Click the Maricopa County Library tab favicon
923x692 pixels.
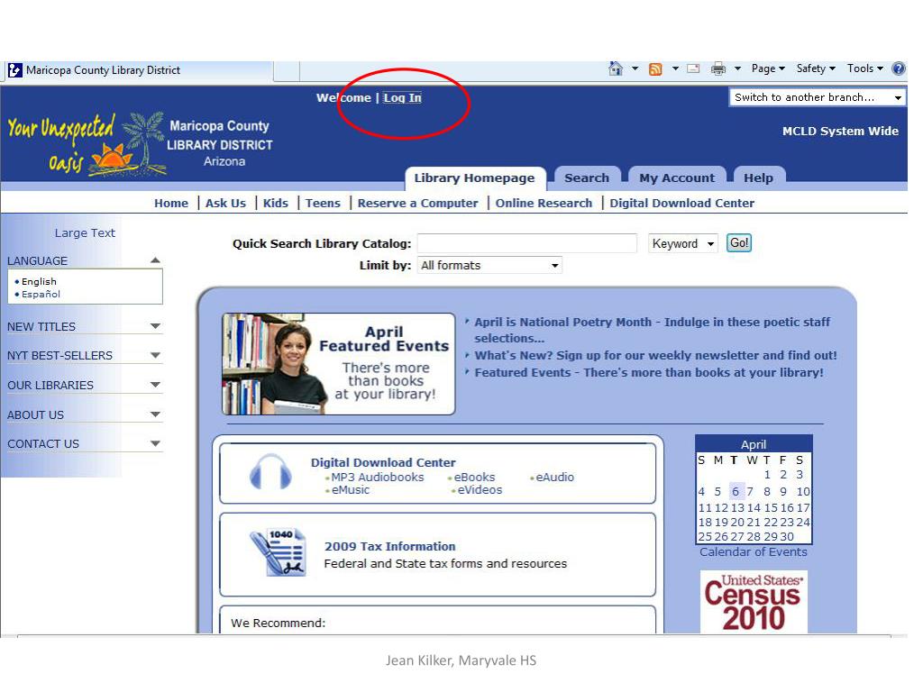point(14,70)
